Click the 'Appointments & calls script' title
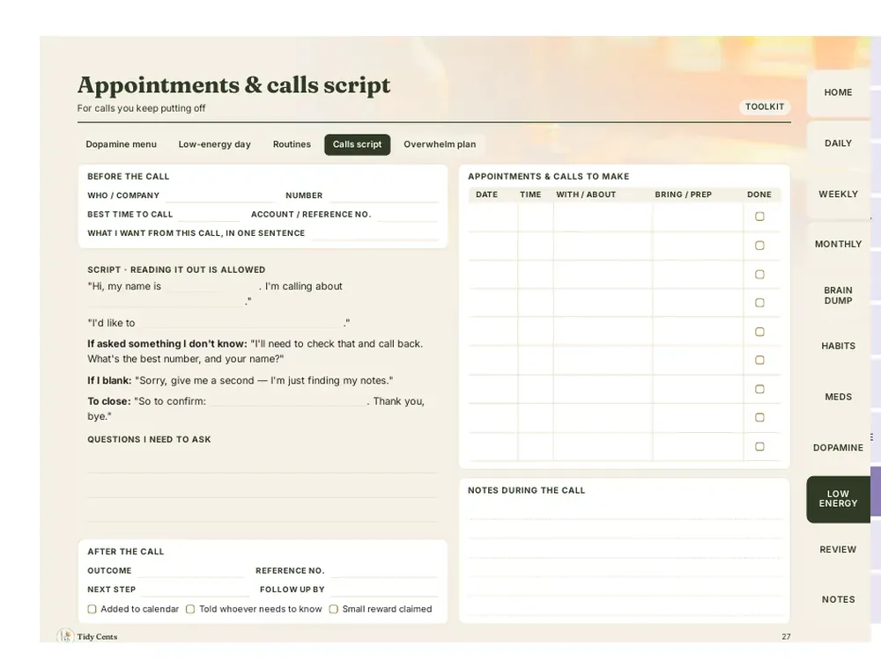Viewport: 881px width, 660px height. 233,84
